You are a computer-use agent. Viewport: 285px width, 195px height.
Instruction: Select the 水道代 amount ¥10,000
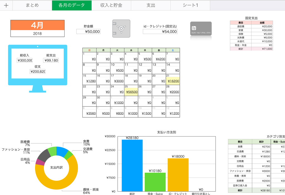click(262, 41)
